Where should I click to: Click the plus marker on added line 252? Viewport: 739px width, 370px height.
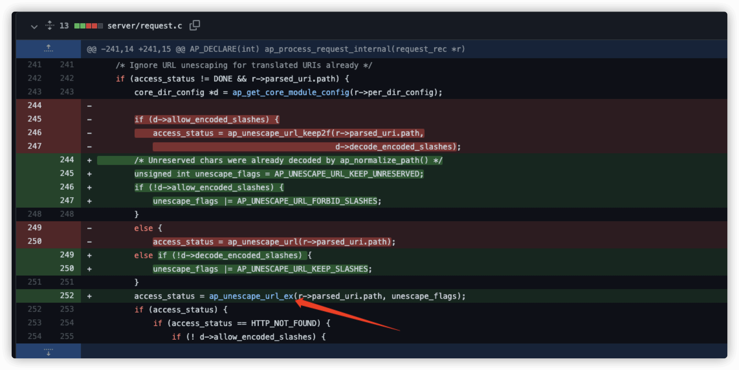click(x=89, y=296)
